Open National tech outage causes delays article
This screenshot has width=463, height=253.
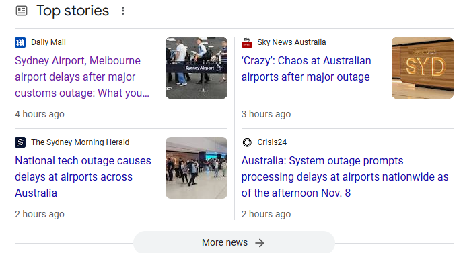83,176
